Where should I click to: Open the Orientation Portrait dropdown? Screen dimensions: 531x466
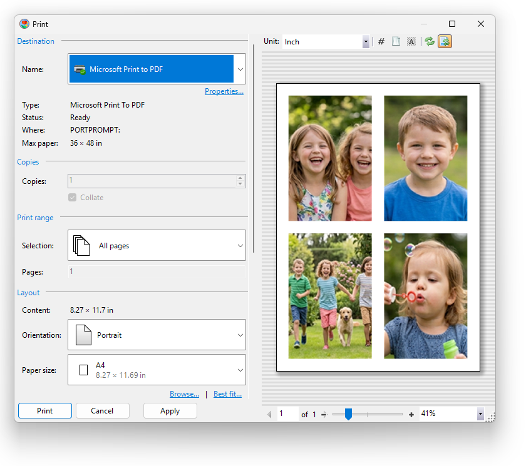(x=240, y=335)
